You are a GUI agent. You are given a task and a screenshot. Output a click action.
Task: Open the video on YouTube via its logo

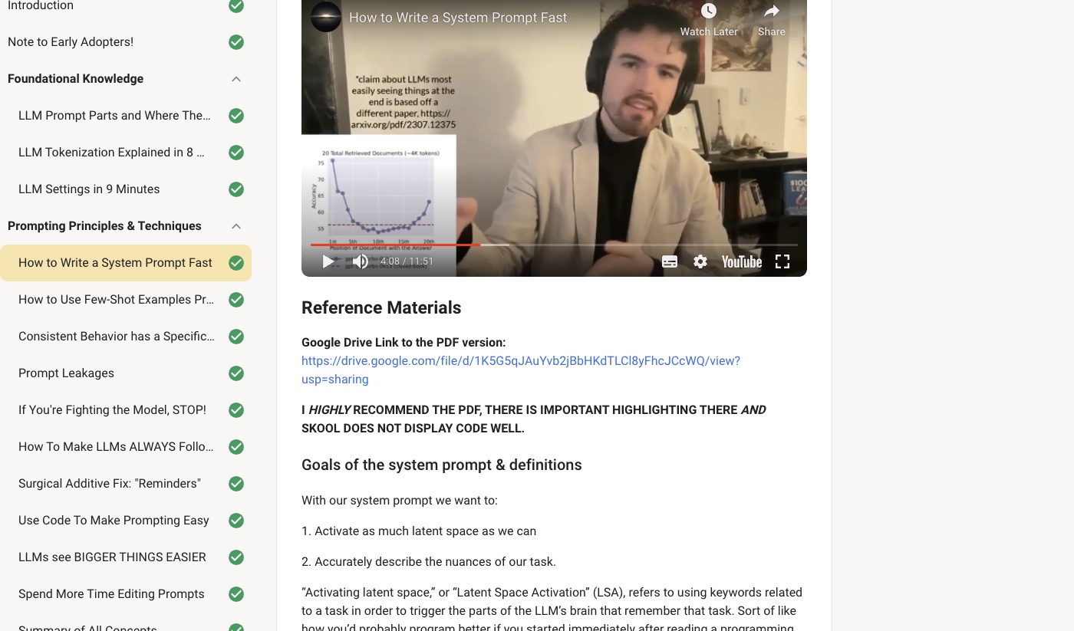741,261
